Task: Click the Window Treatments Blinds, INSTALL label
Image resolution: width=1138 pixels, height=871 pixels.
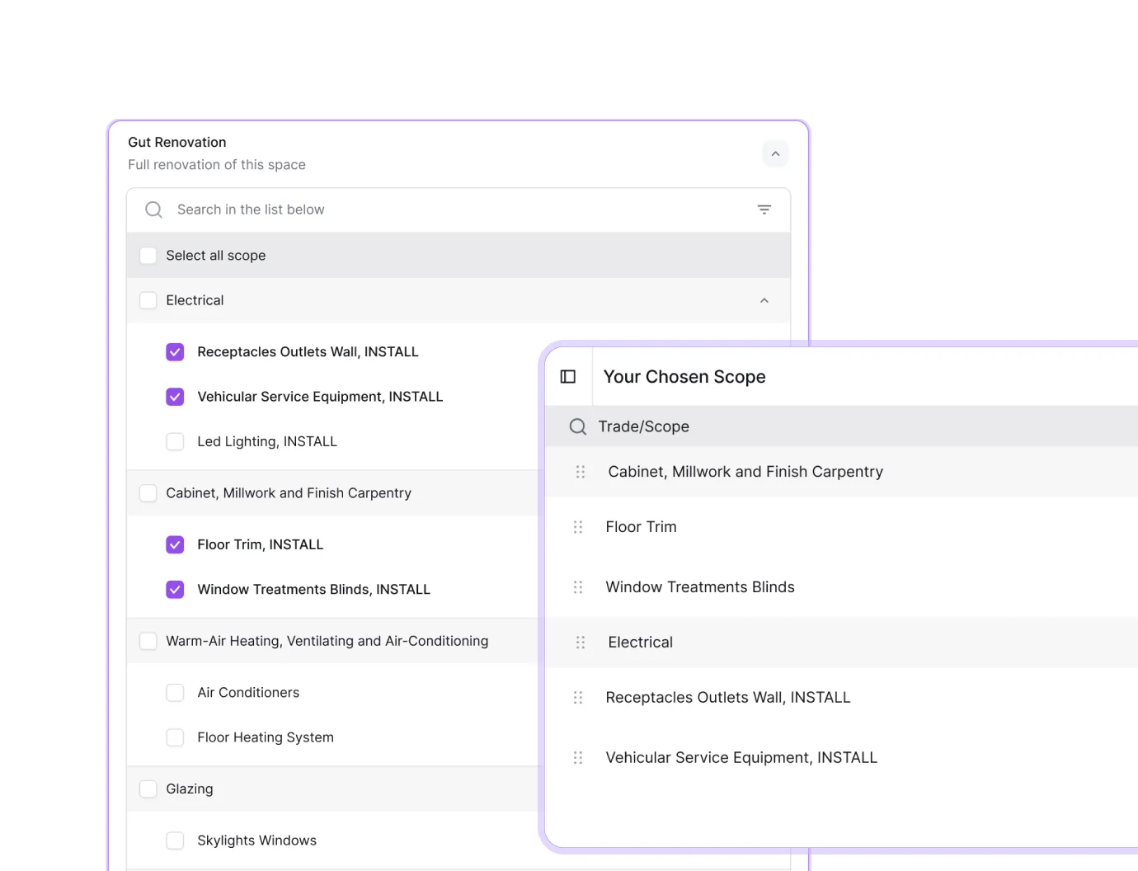Action: click(314, 589)
